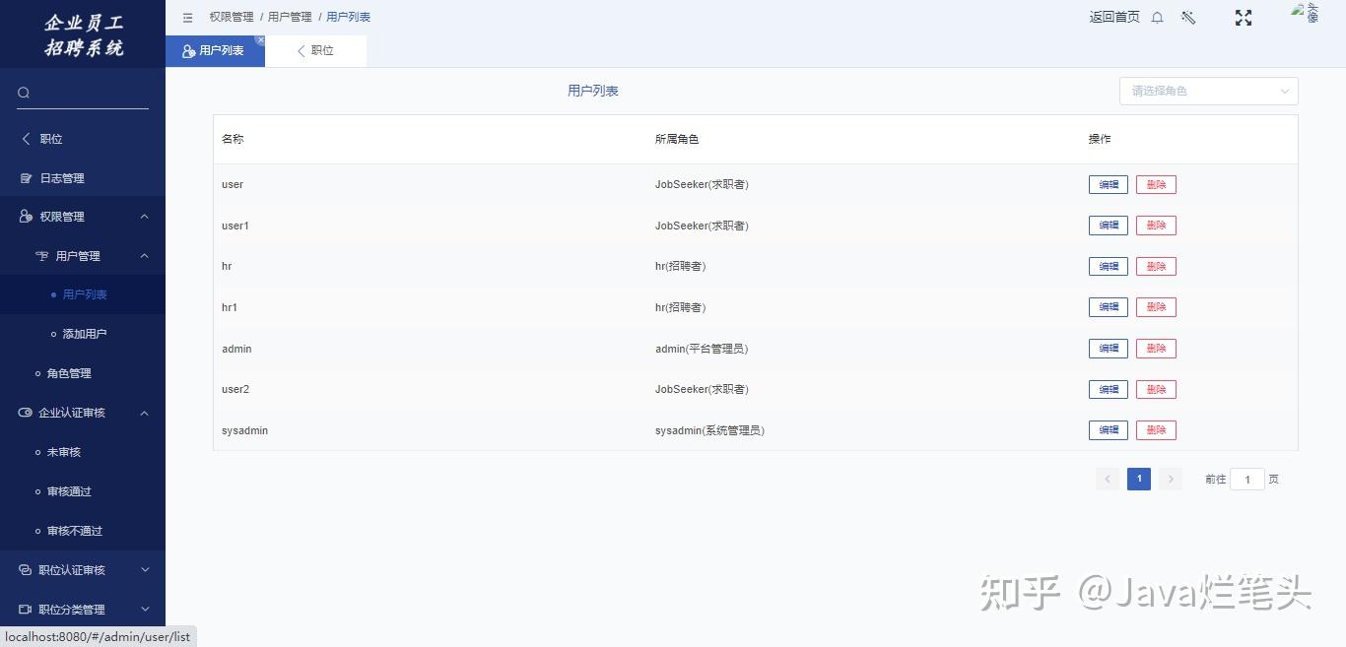Delete the admin row

1156,349
